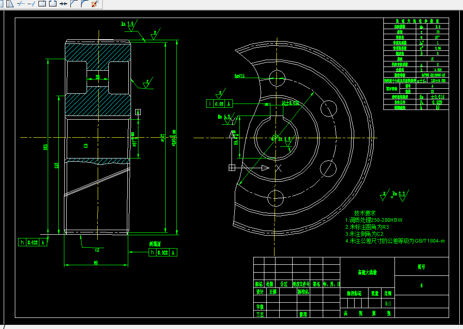Click the 0.029 value in parameter table
The height and width of the screenshot is (329, 463).
[438, 102]
